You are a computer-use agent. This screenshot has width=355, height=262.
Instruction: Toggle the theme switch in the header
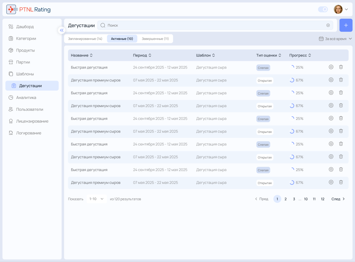click(323, 9)
